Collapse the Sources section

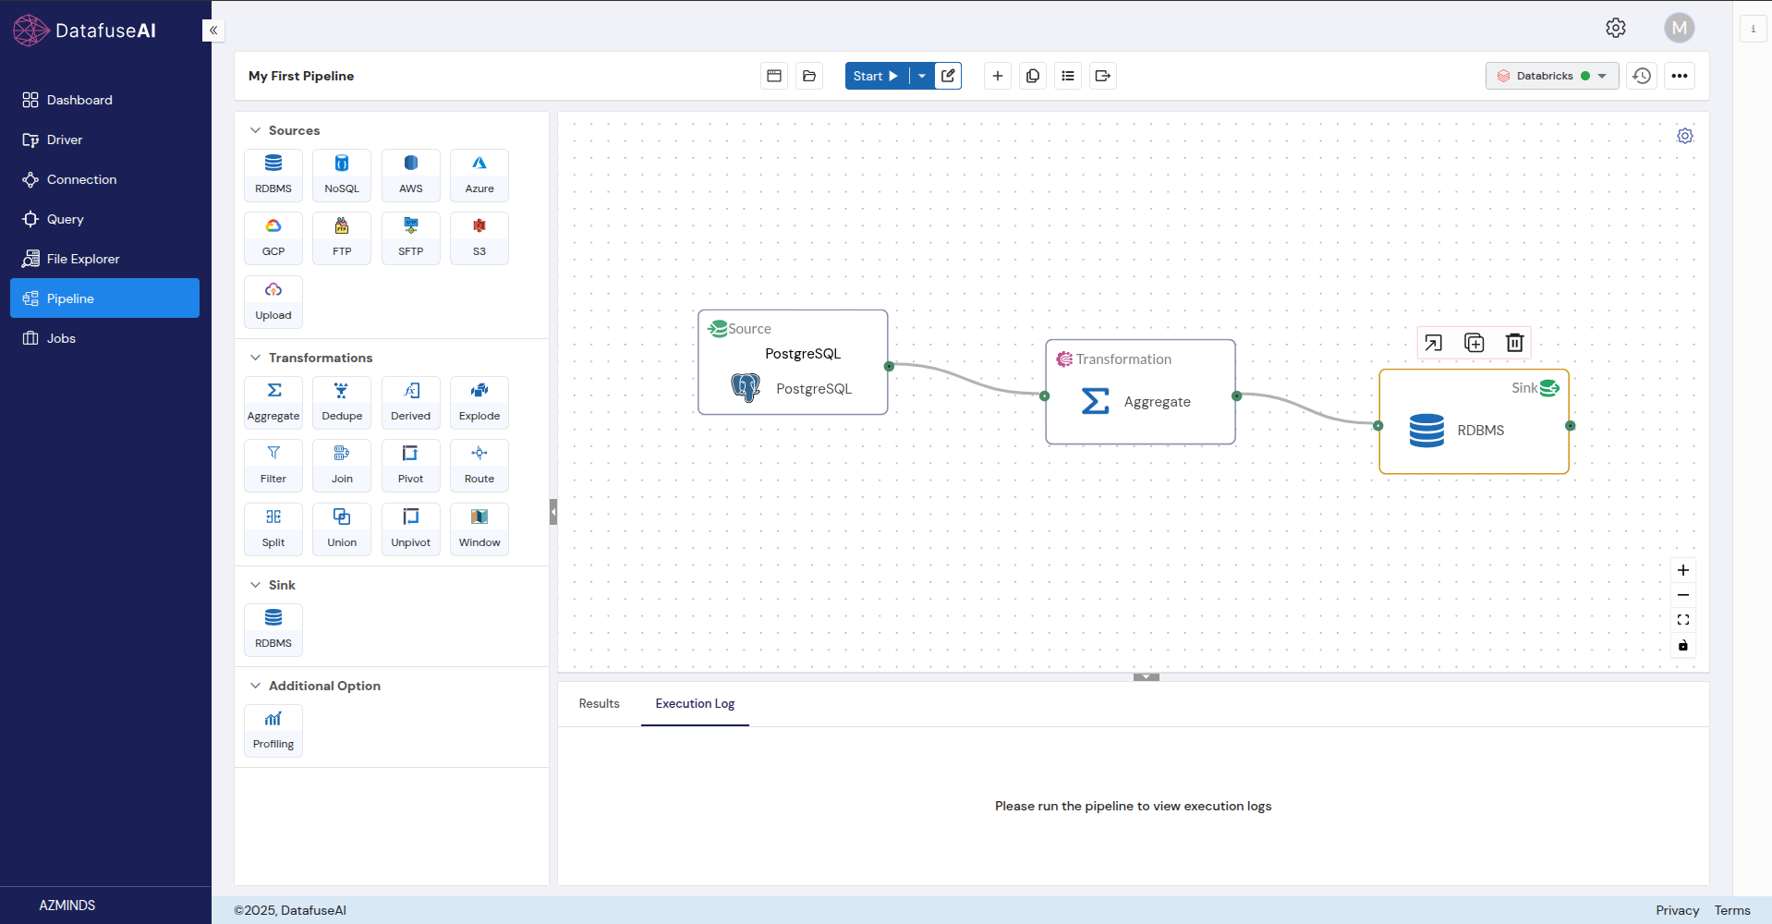point(256,130)
